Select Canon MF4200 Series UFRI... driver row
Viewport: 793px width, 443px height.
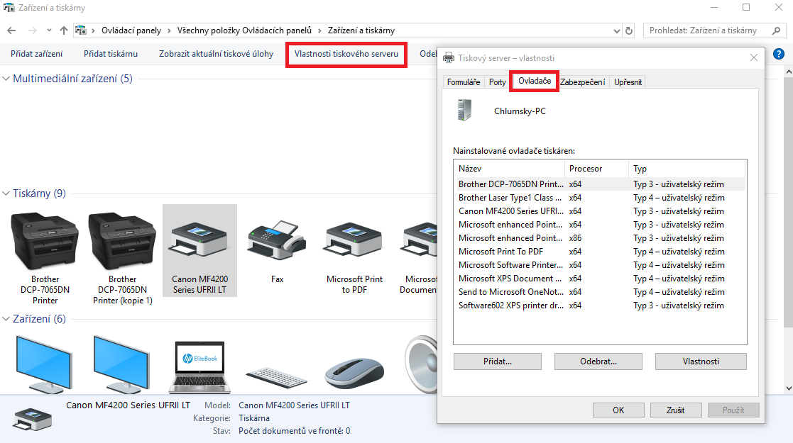600,211
